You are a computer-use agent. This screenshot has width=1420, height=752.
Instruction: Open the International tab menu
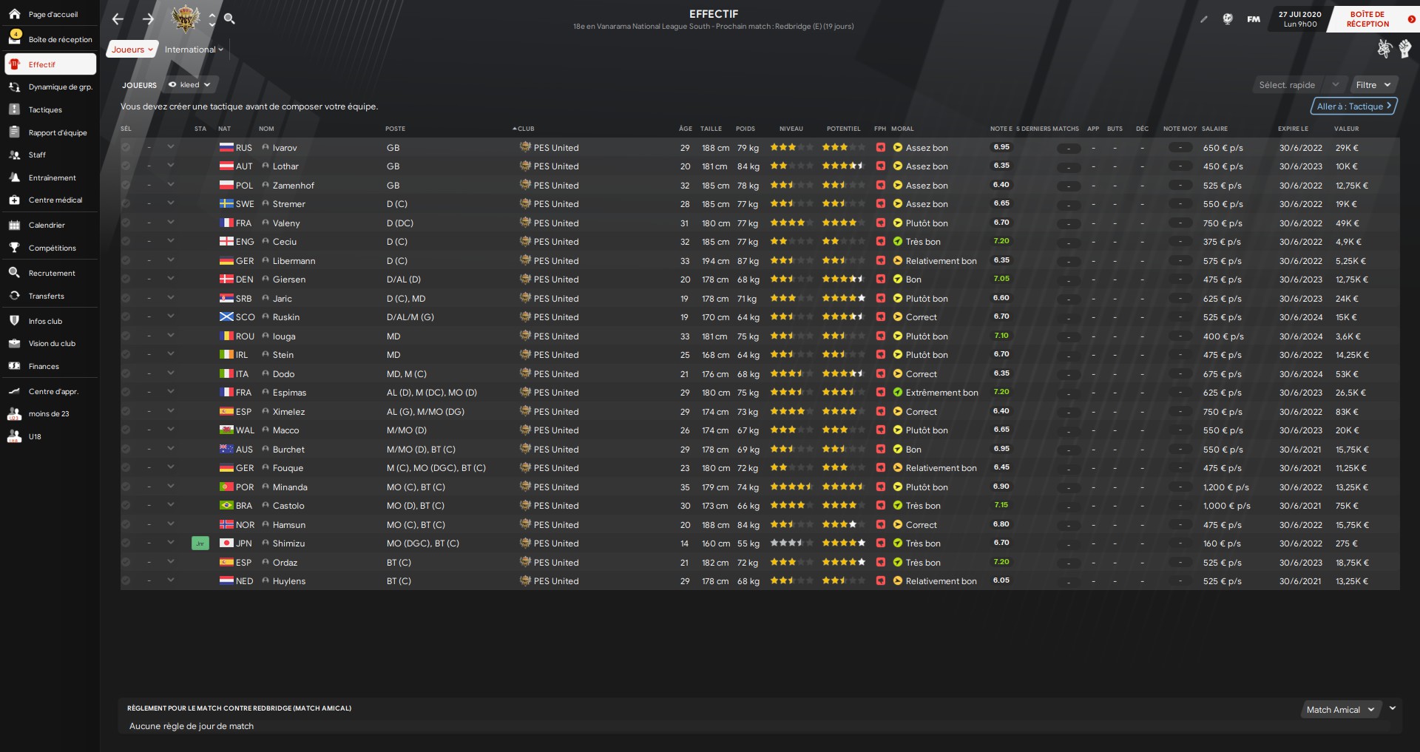click(194, 50)
